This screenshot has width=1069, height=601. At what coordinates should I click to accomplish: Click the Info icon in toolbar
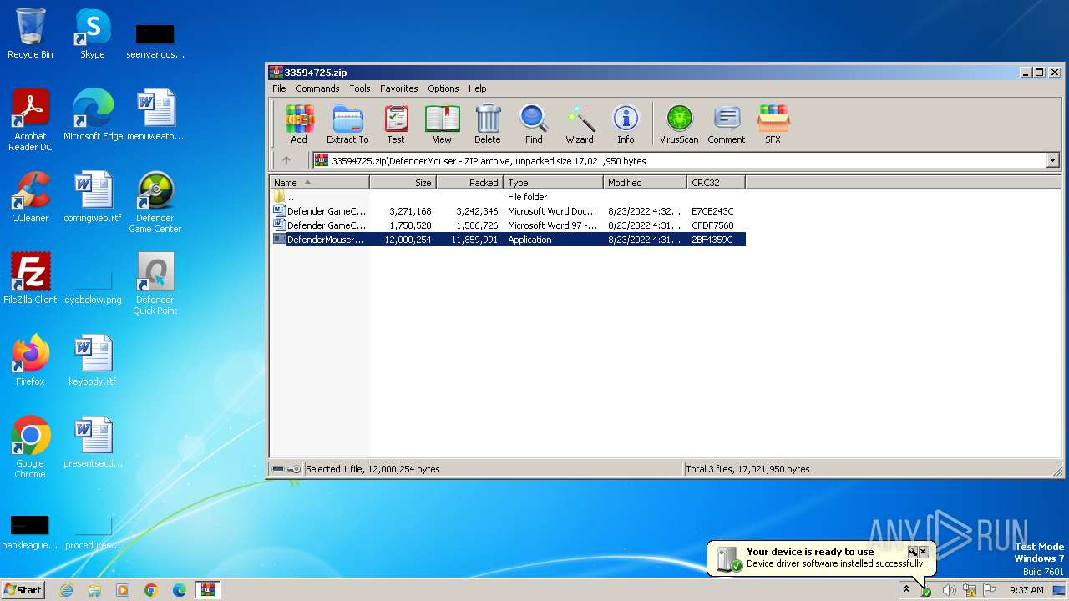(626, 124)
